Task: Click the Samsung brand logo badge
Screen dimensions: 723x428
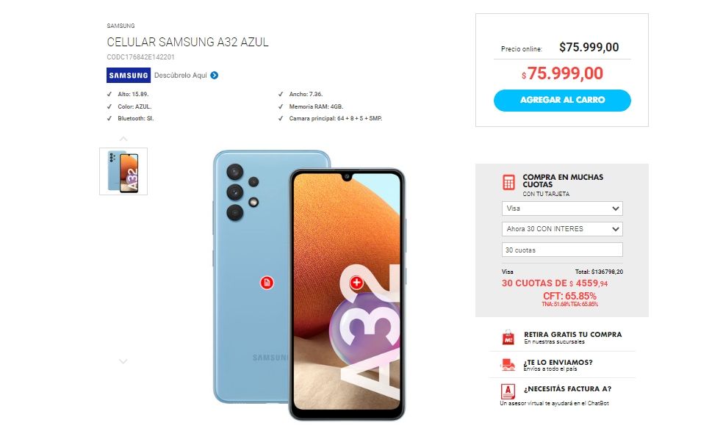Action: 128,75
